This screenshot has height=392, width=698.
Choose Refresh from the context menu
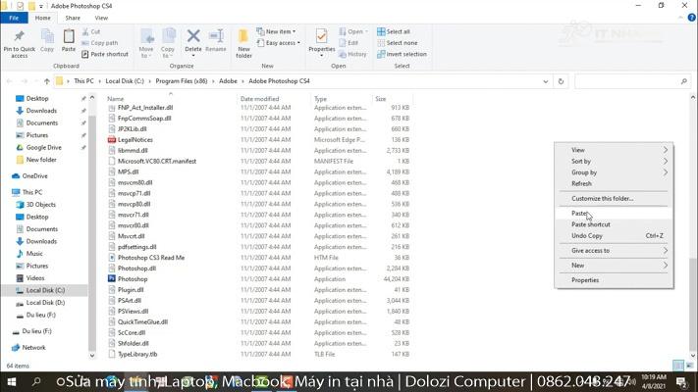pos(581,183)
